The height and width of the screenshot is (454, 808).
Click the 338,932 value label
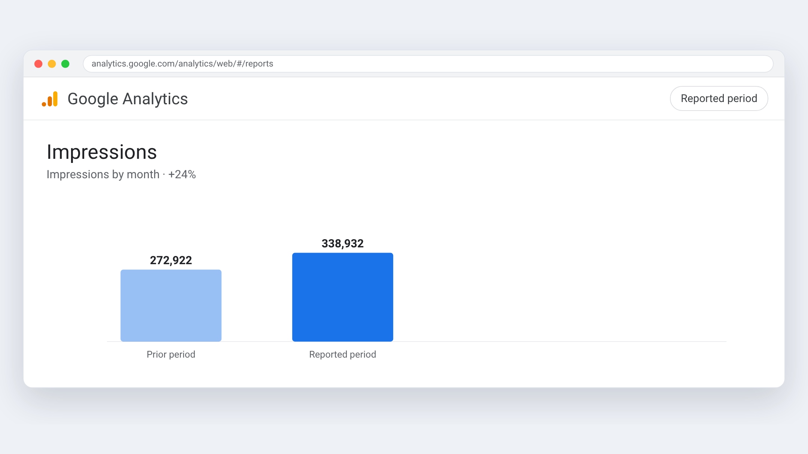(343, 243)
